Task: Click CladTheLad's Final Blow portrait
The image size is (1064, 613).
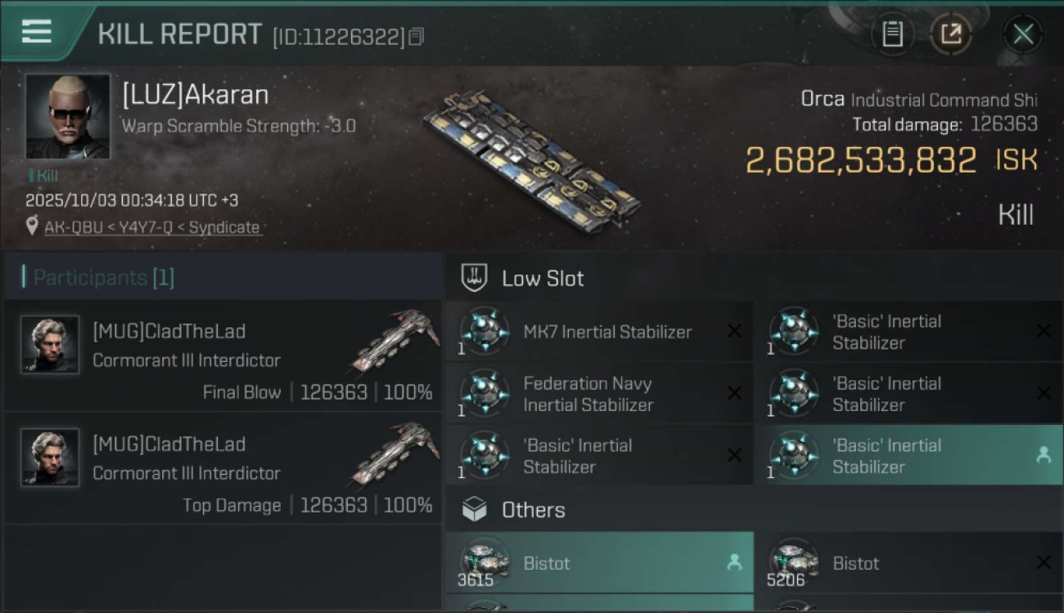Action: click(x=50, y=345)
